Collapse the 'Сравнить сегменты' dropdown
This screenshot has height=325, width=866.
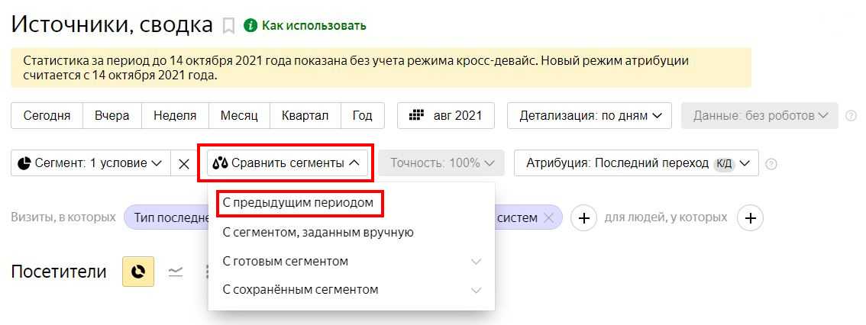[x=286, y=163]
